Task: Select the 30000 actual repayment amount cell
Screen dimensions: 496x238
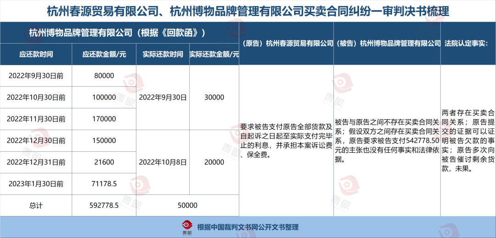Action: (214, 97)
